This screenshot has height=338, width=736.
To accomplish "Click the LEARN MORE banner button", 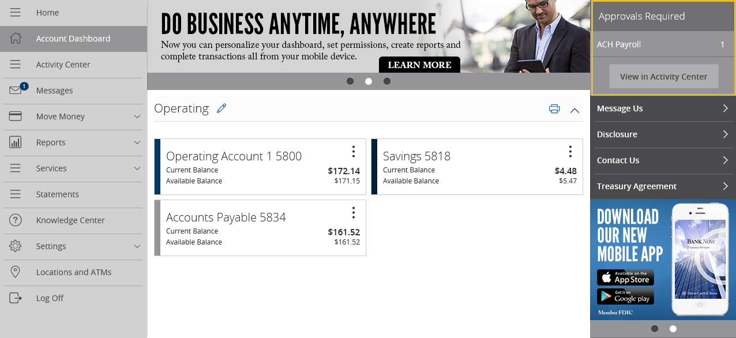I will click(x=419, y=65).
